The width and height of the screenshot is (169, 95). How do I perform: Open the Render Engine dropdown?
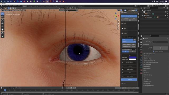pos(161,42)
